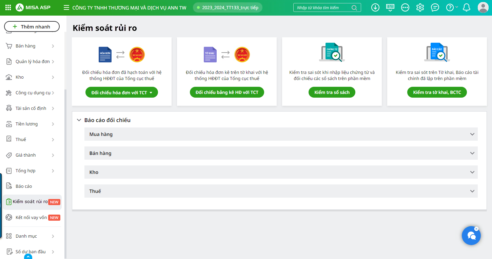
Task: Click the Chứng từ voucher check illustration
Action: (332, 52)
